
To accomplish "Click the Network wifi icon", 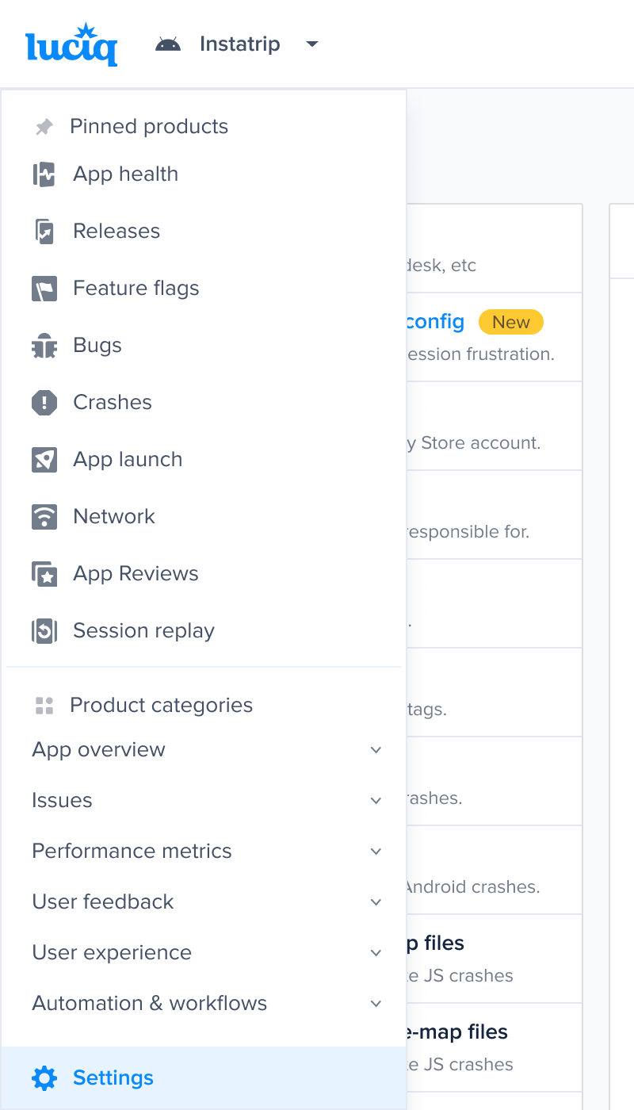I will (44, 517).
